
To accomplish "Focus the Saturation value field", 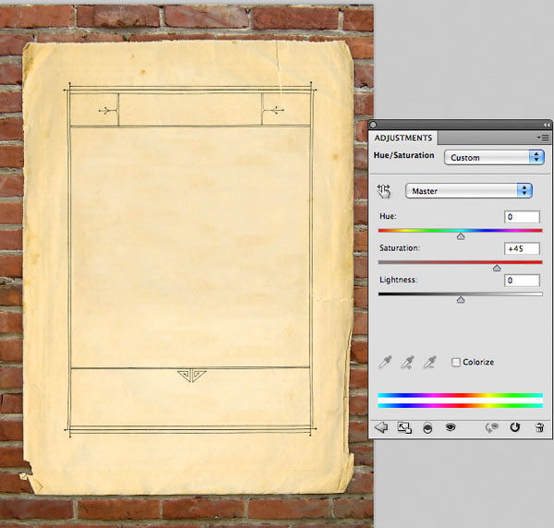I will (522, 248).
